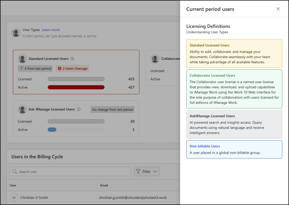This screenshot has width=289, height=205.
Task: Click Licensed label in Collaborator card
Action: (157, 71)
